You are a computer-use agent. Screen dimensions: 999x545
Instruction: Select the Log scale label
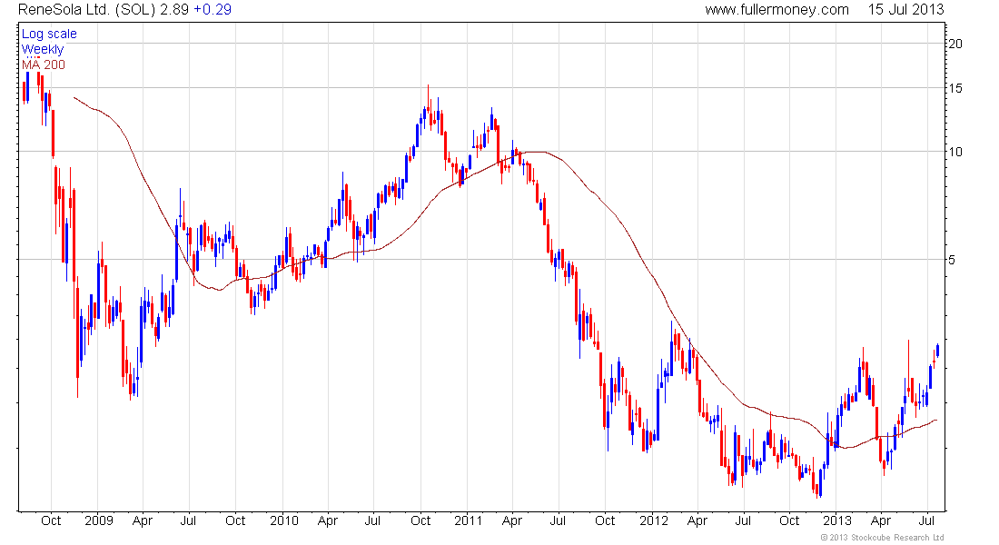click(x=49, y=34)
